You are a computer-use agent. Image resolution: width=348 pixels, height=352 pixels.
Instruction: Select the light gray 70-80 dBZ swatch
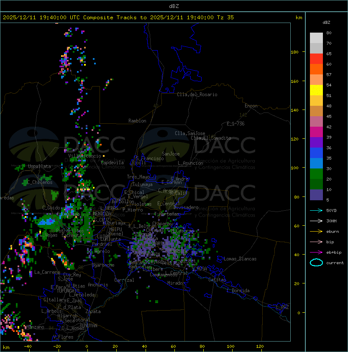pyautogui.click(x=316, y=38)
